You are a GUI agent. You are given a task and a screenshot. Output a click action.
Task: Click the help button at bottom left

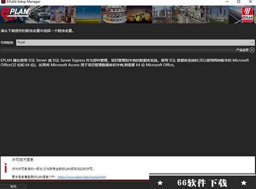13,186
